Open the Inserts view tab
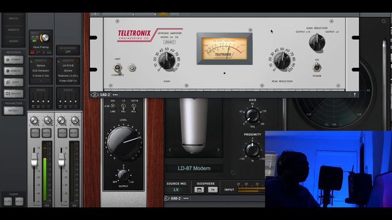Viewport: 392px width, 220px height. tap(13, 30)
